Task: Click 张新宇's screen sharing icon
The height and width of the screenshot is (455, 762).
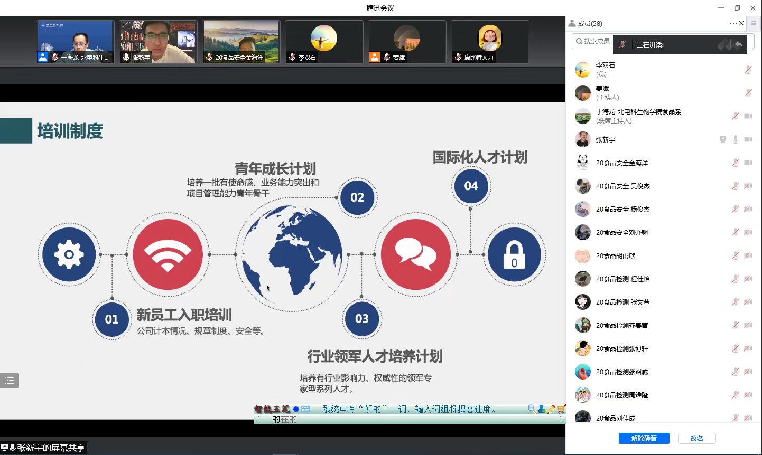Action: (x=722, y=139)
